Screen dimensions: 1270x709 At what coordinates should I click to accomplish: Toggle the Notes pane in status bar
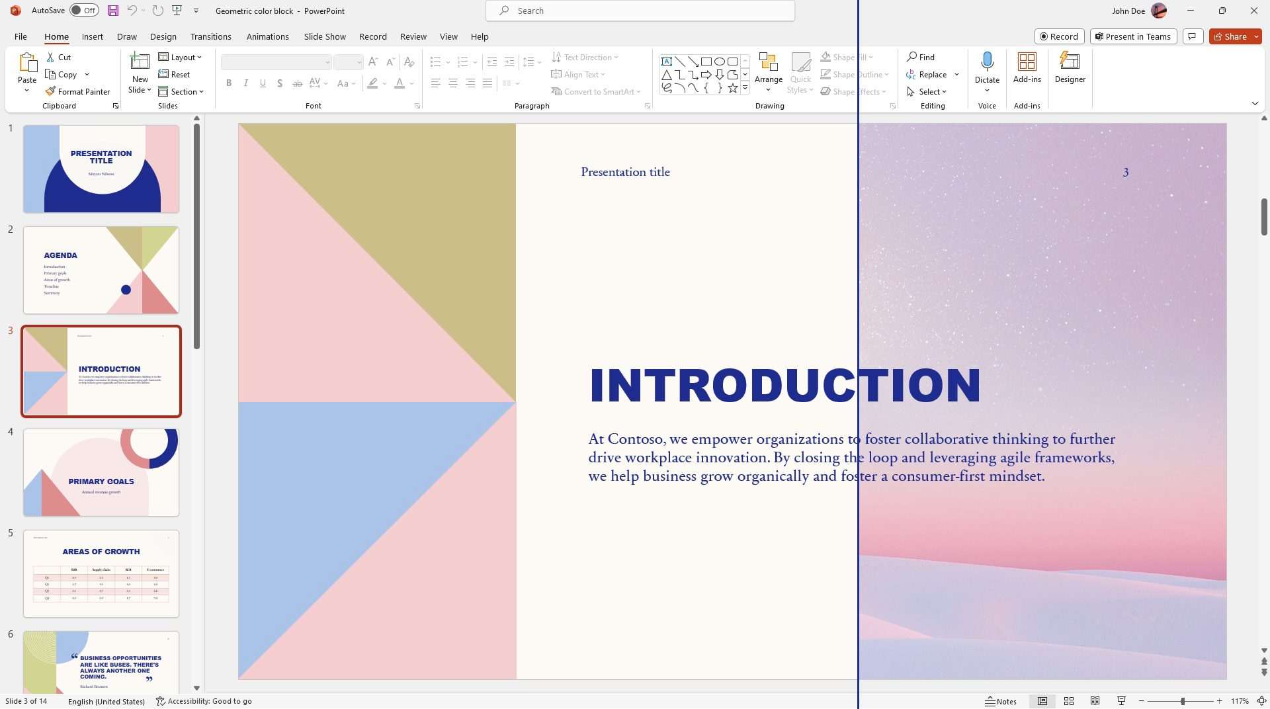[x=1001, y=701]
